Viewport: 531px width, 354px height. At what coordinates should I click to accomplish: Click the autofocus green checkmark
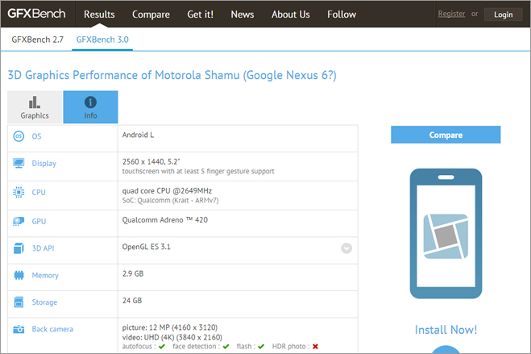tap(161, 347)
